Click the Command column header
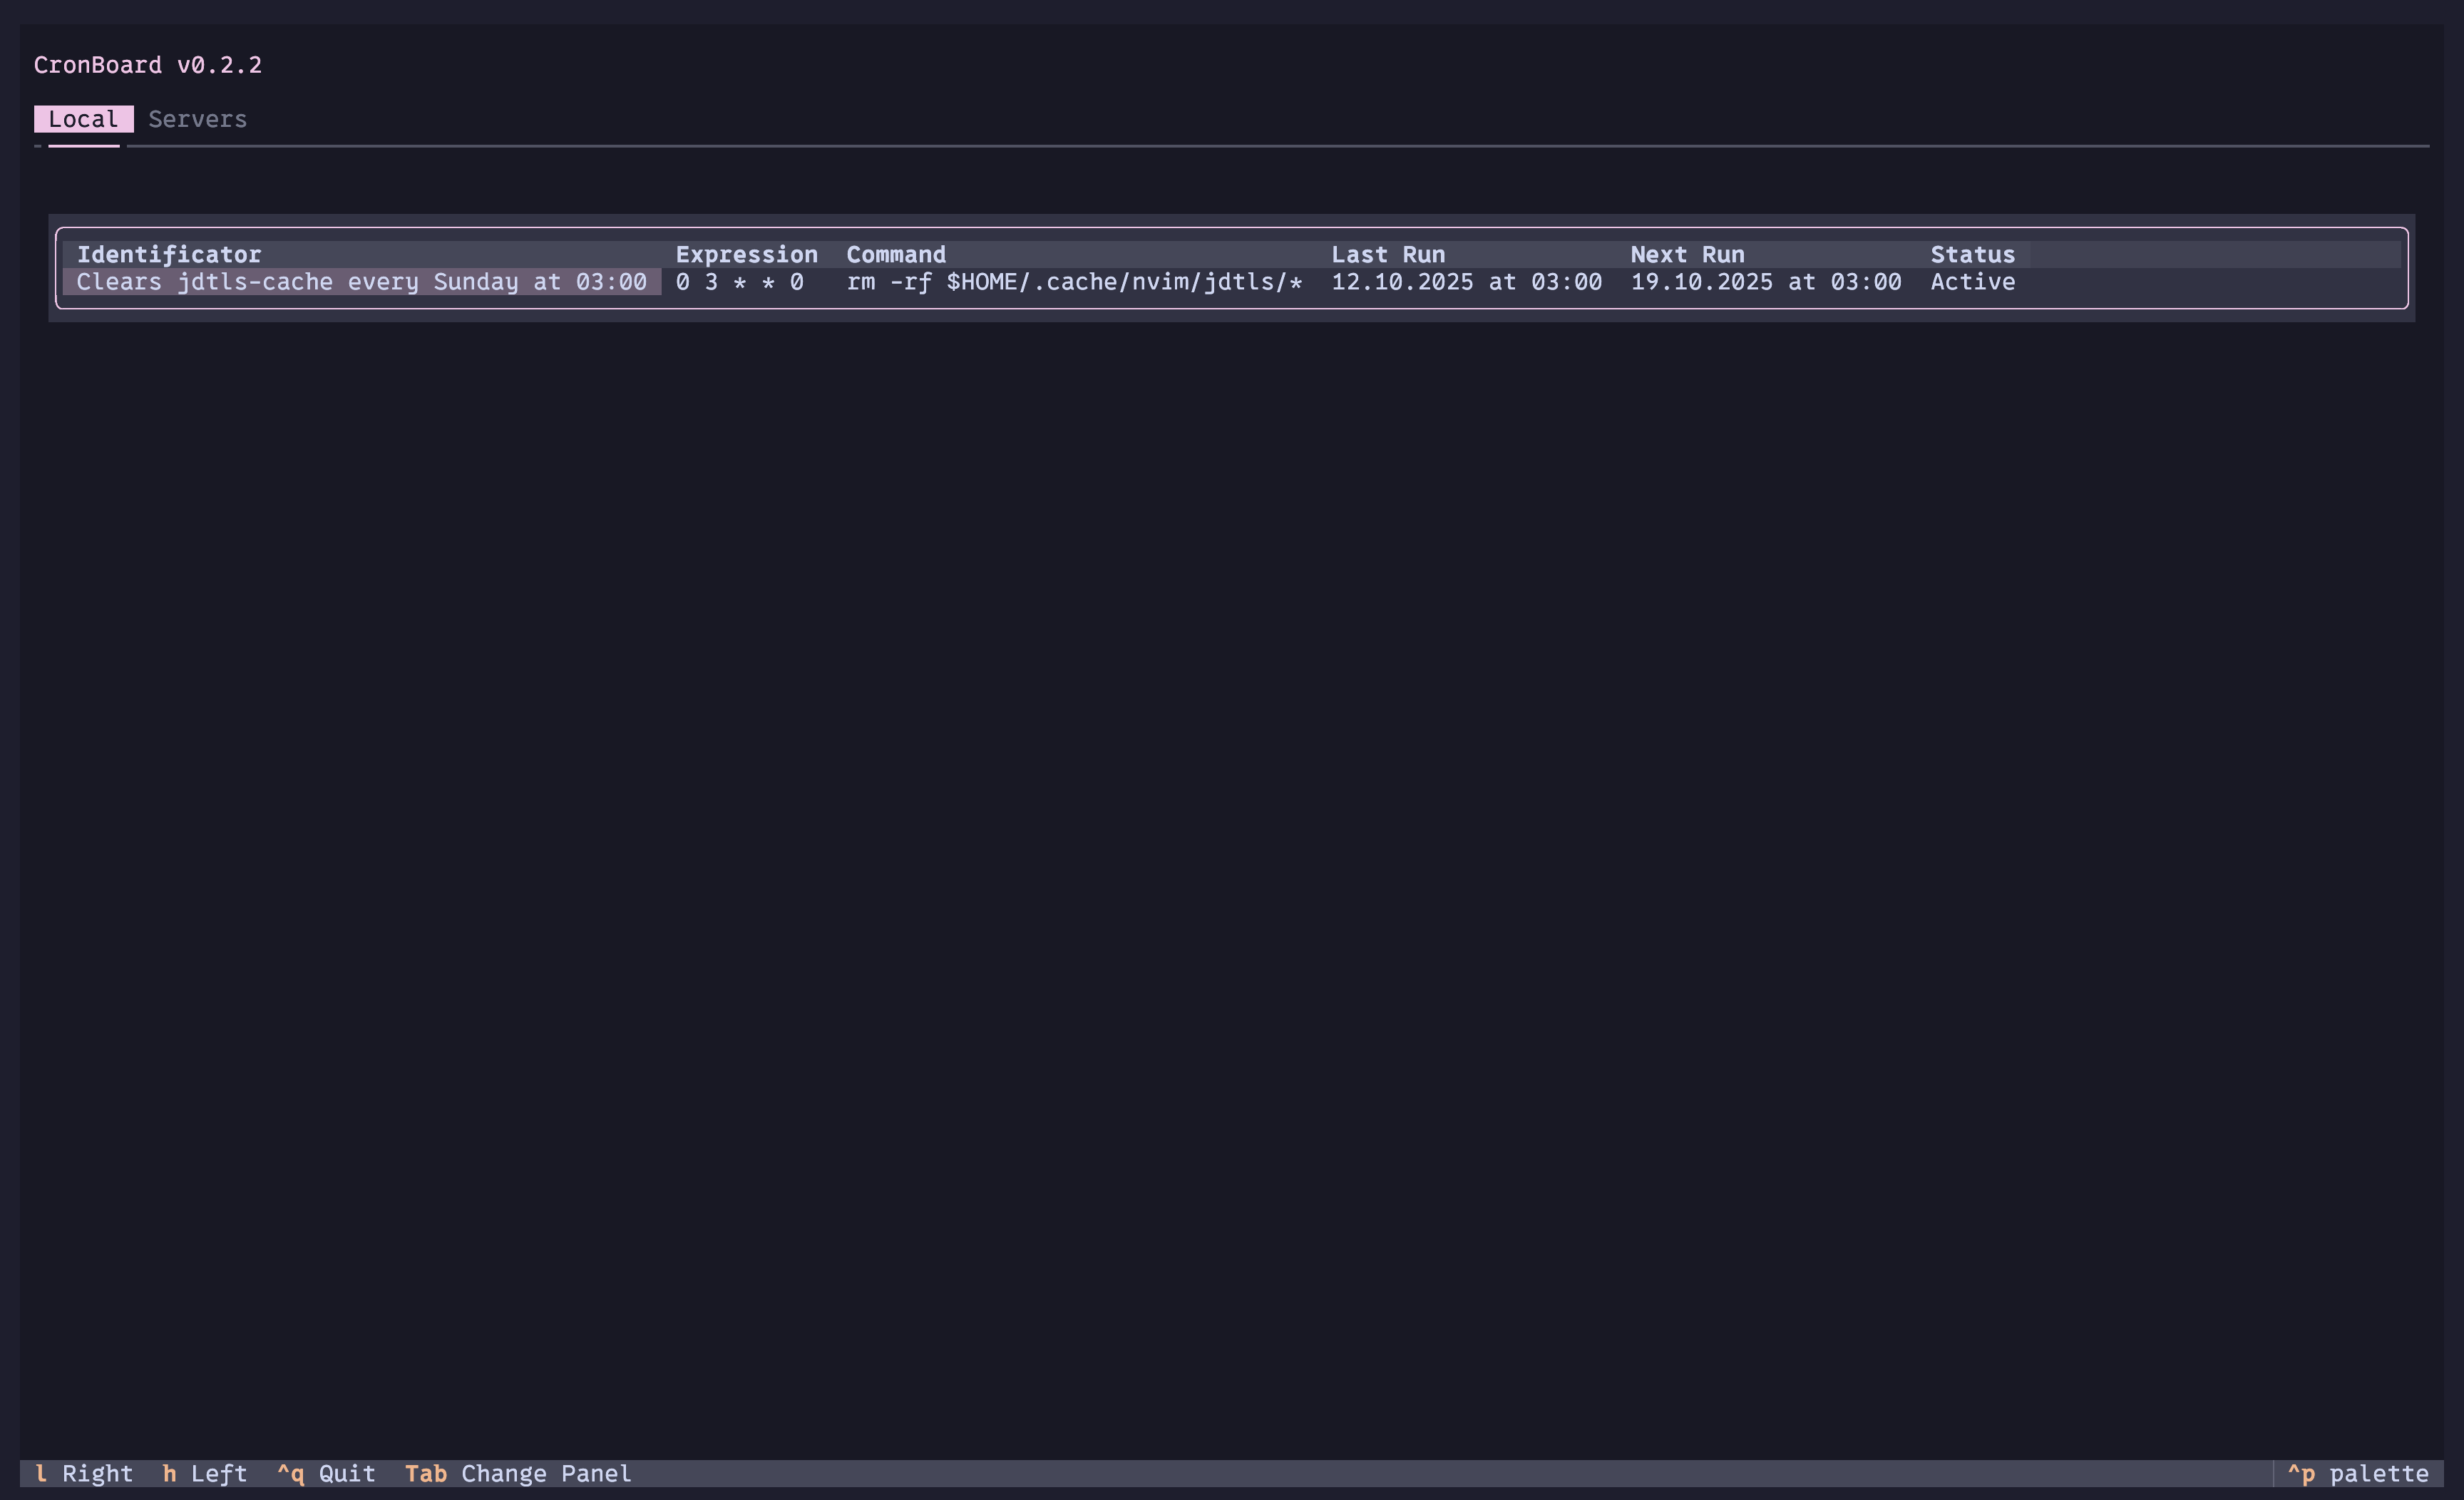Viewport: 2464px width, 1500px height. coord(896,254)
